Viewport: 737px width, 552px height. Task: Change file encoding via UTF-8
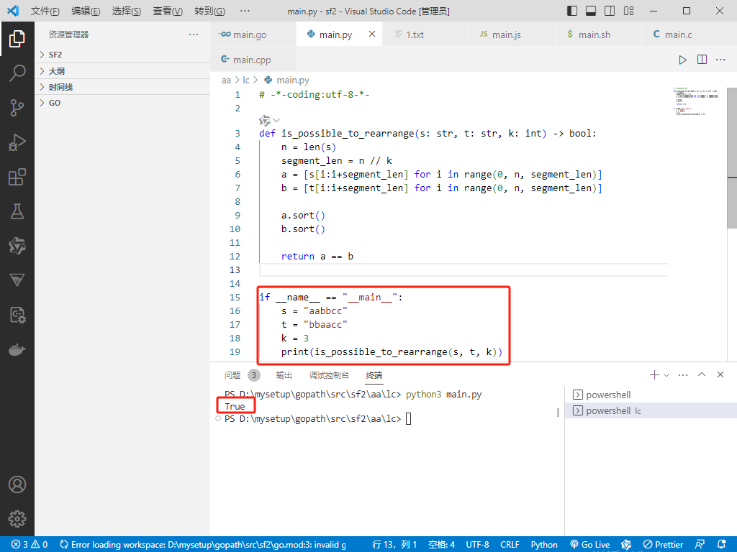477,545
